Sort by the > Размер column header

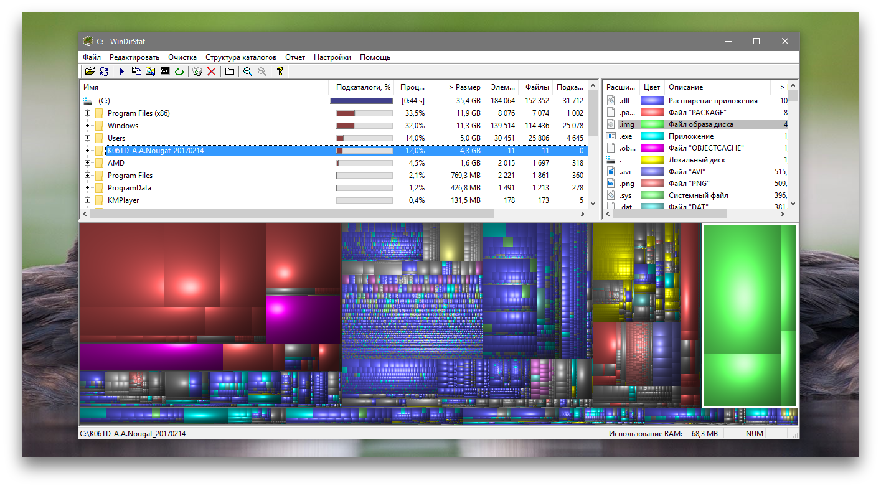coord(456,87)
